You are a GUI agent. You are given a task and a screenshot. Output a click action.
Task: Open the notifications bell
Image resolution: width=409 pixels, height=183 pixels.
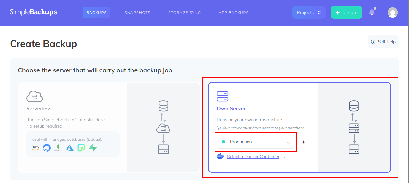(372, 12)
